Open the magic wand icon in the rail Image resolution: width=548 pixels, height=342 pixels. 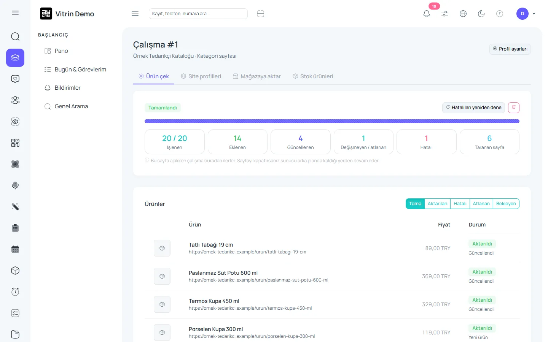point(15,207)
